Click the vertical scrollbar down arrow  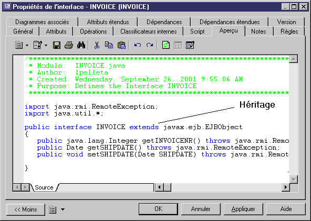tap(293, 180)
